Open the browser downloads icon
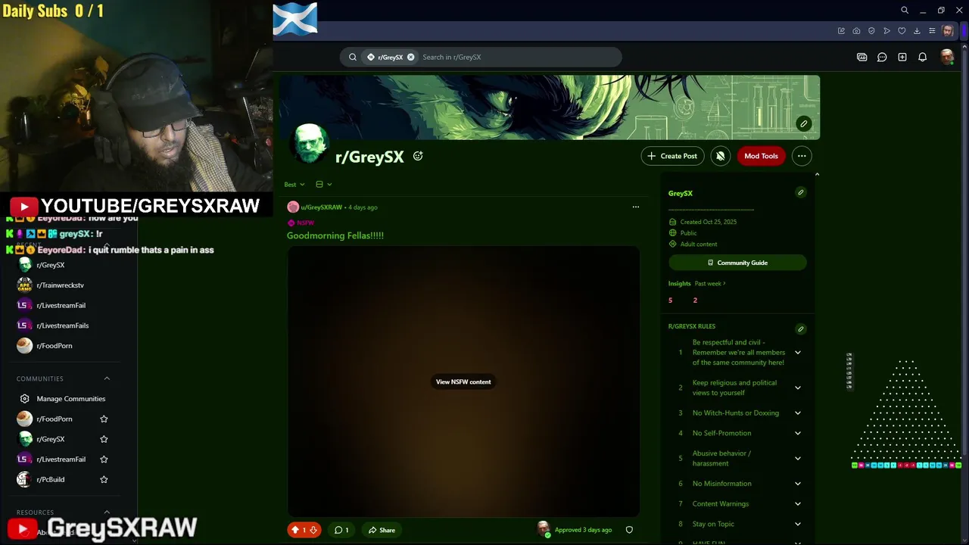Screen dimensions: 969x545 tap(917, 31)
